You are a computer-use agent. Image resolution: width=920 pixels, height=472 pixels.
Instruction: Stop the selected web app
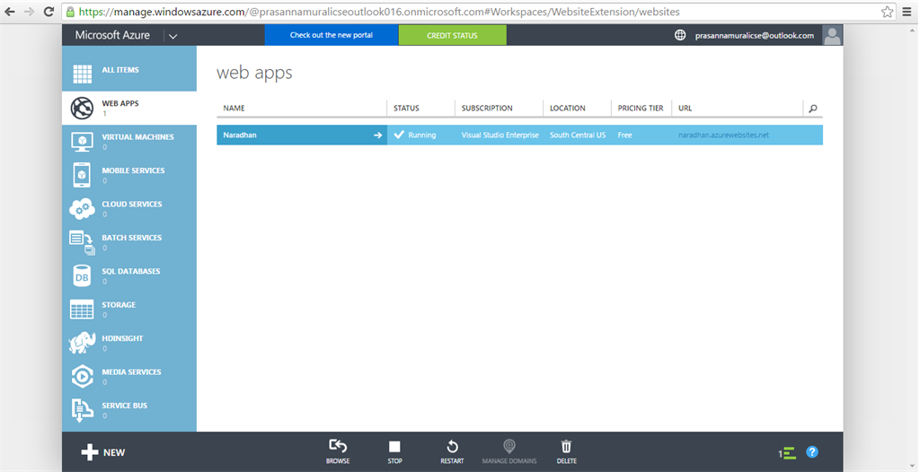coord(395,447)
